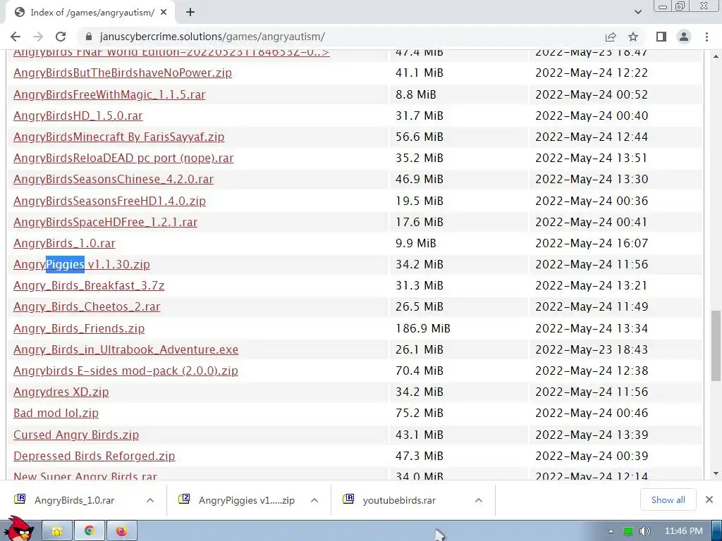This screenshot has width=722, height=541.
Task: View site security lock info
Action: tap(90, 37)
